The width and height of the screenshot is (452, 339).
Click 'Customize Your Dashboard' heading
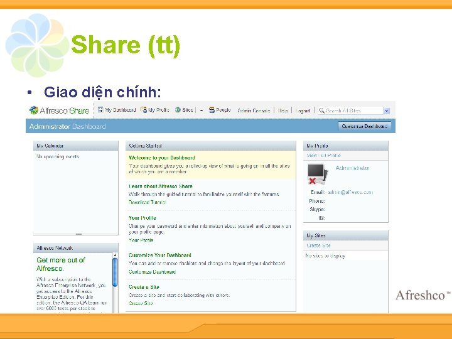click(x=159, y=255)
